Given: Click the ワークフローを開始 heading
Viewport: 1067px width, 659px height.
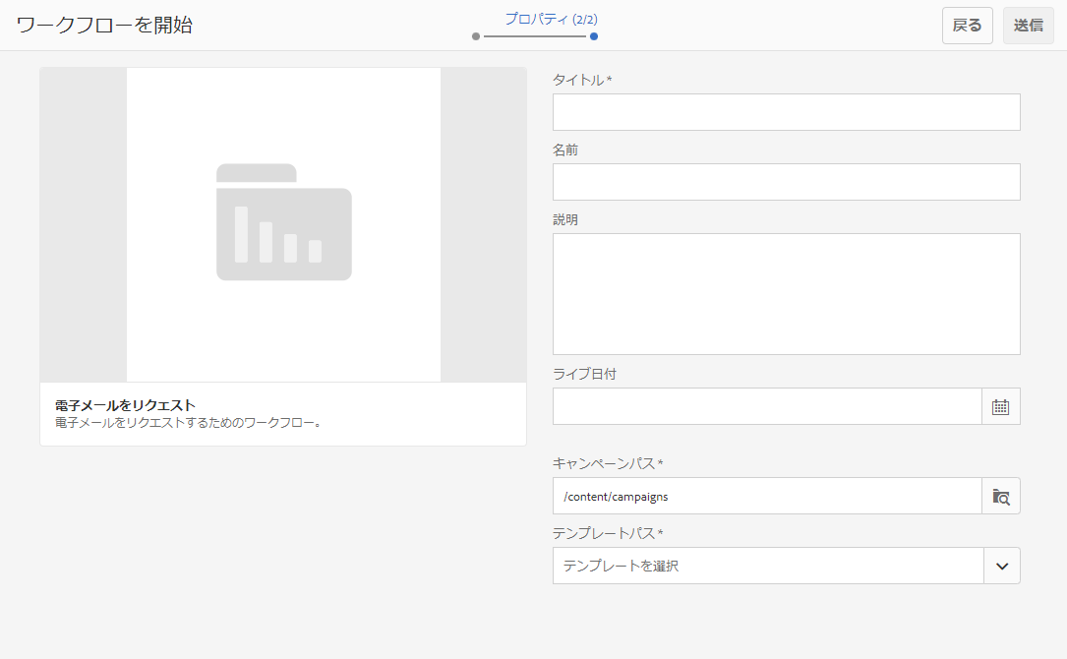Looking at the screenshot, I should click(x=105, y=26).
